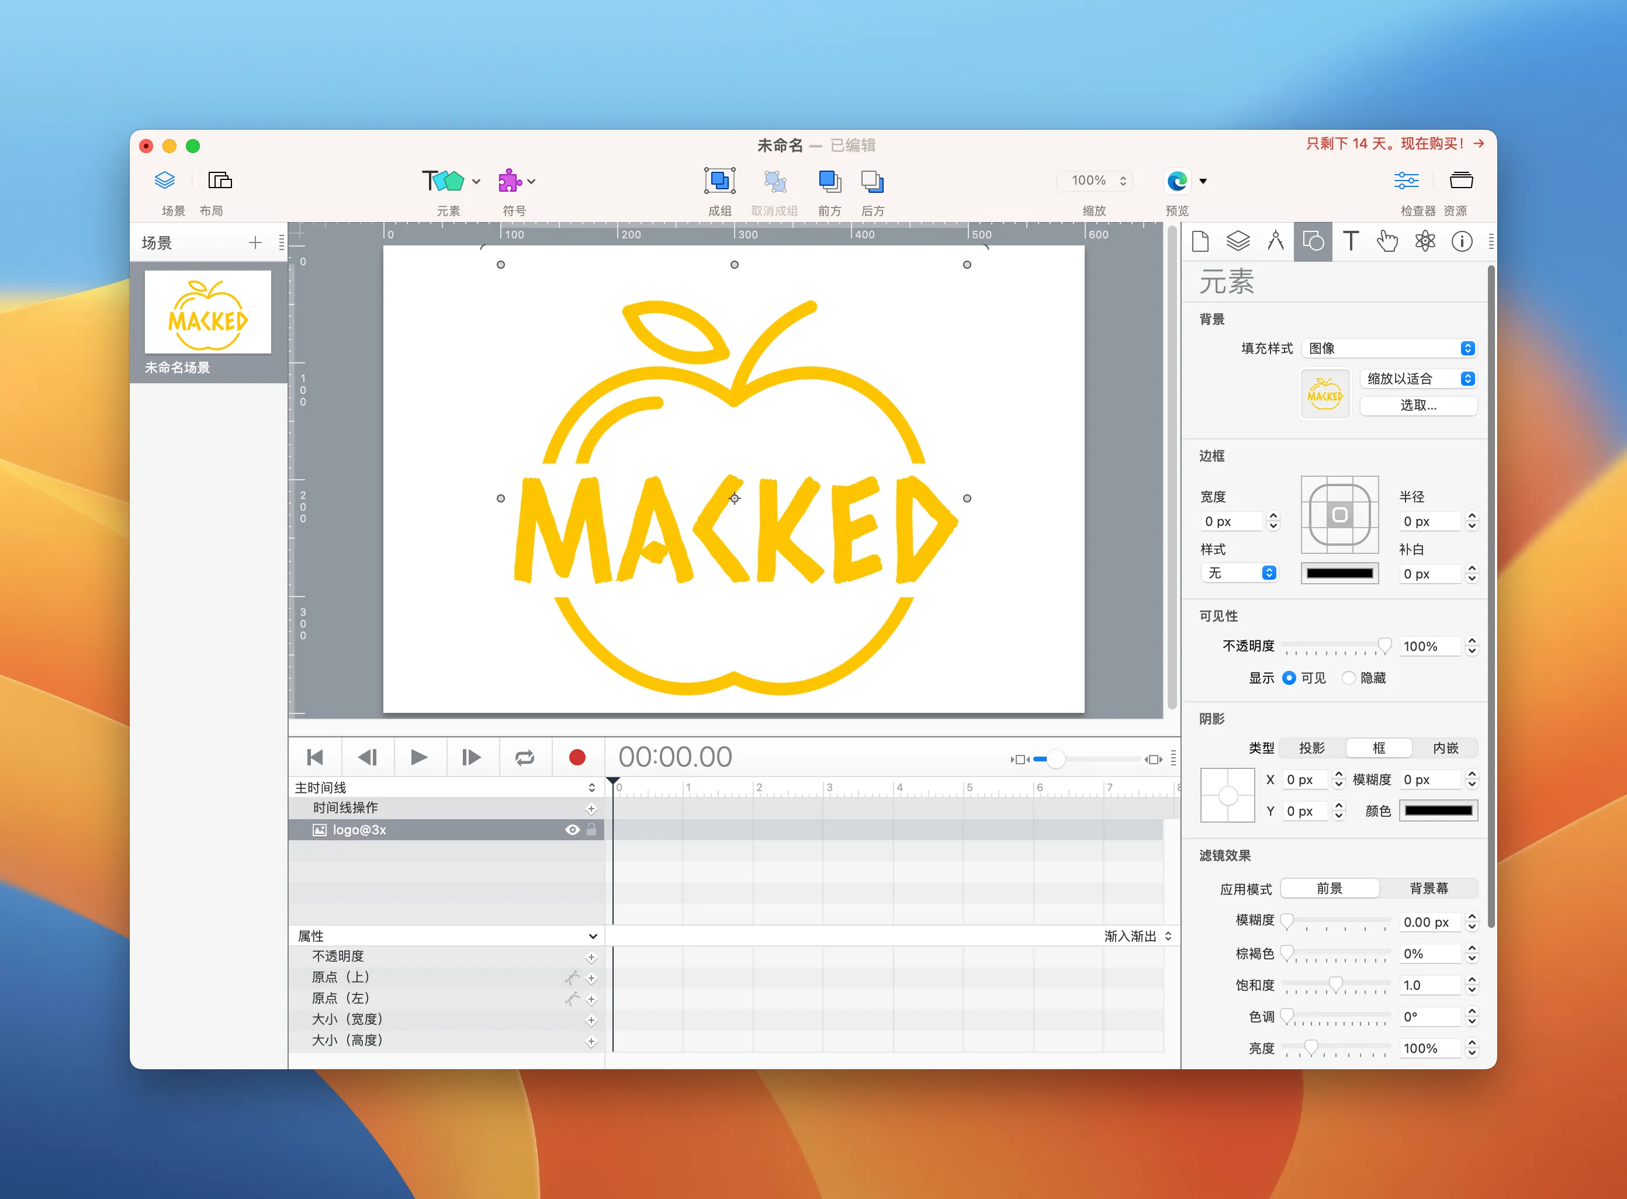
Task: Open the Actions hand inspector icon
Action: tap(1387, 241)
